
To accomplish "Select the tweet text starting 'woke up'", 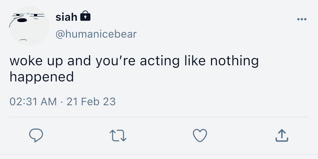I will 134,69.
